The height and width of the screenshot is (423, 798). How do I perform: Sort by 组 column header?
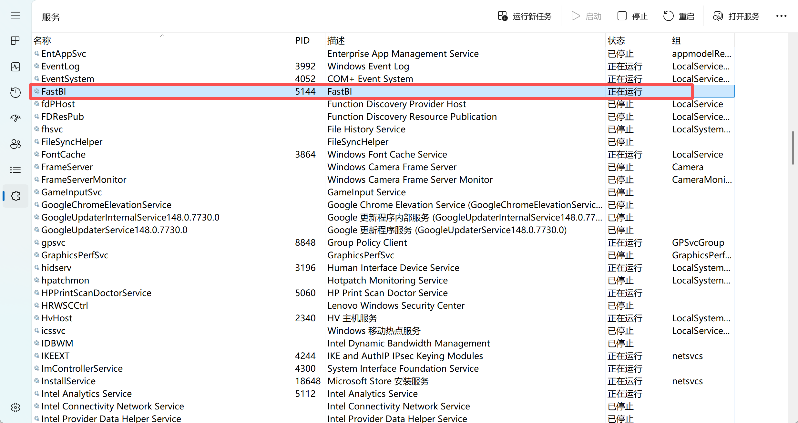coord(702,40)
